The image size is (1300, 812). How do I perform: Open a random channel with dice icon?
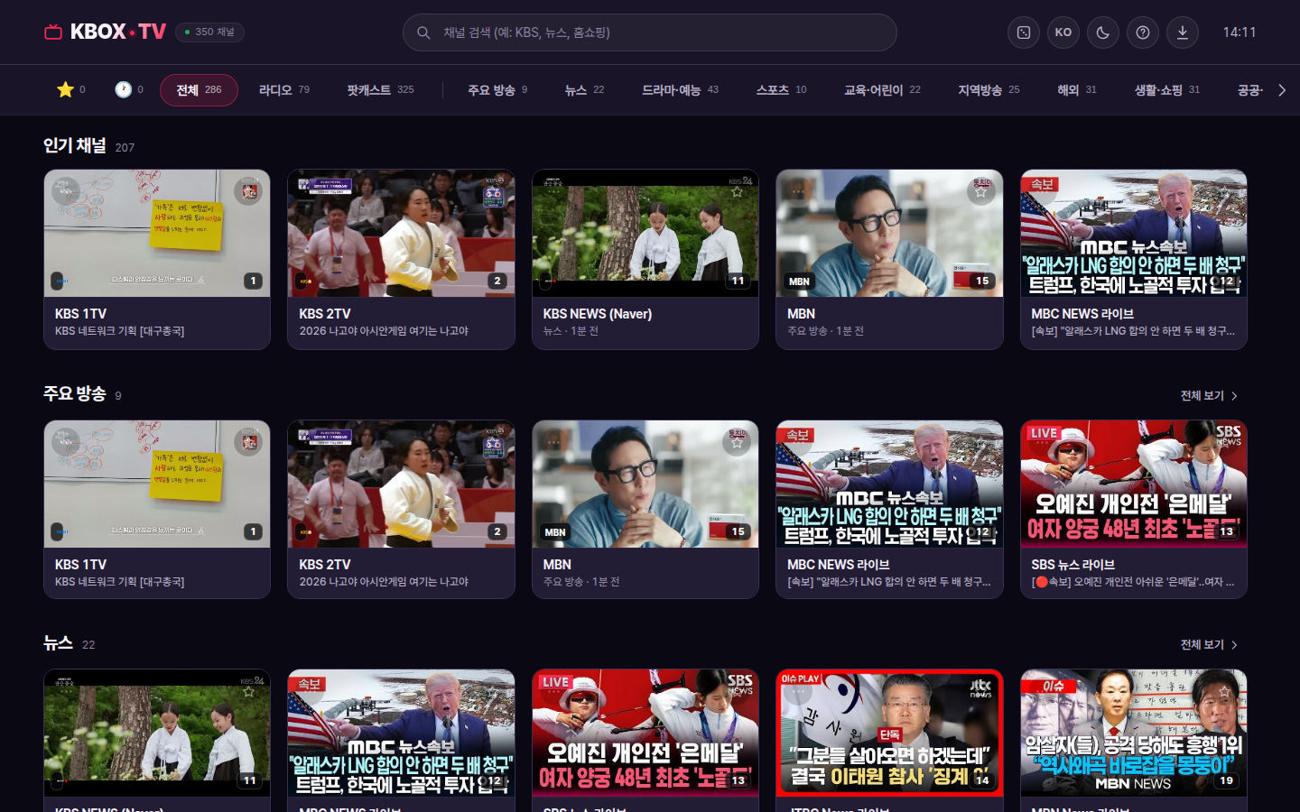tap(1024, 32)
